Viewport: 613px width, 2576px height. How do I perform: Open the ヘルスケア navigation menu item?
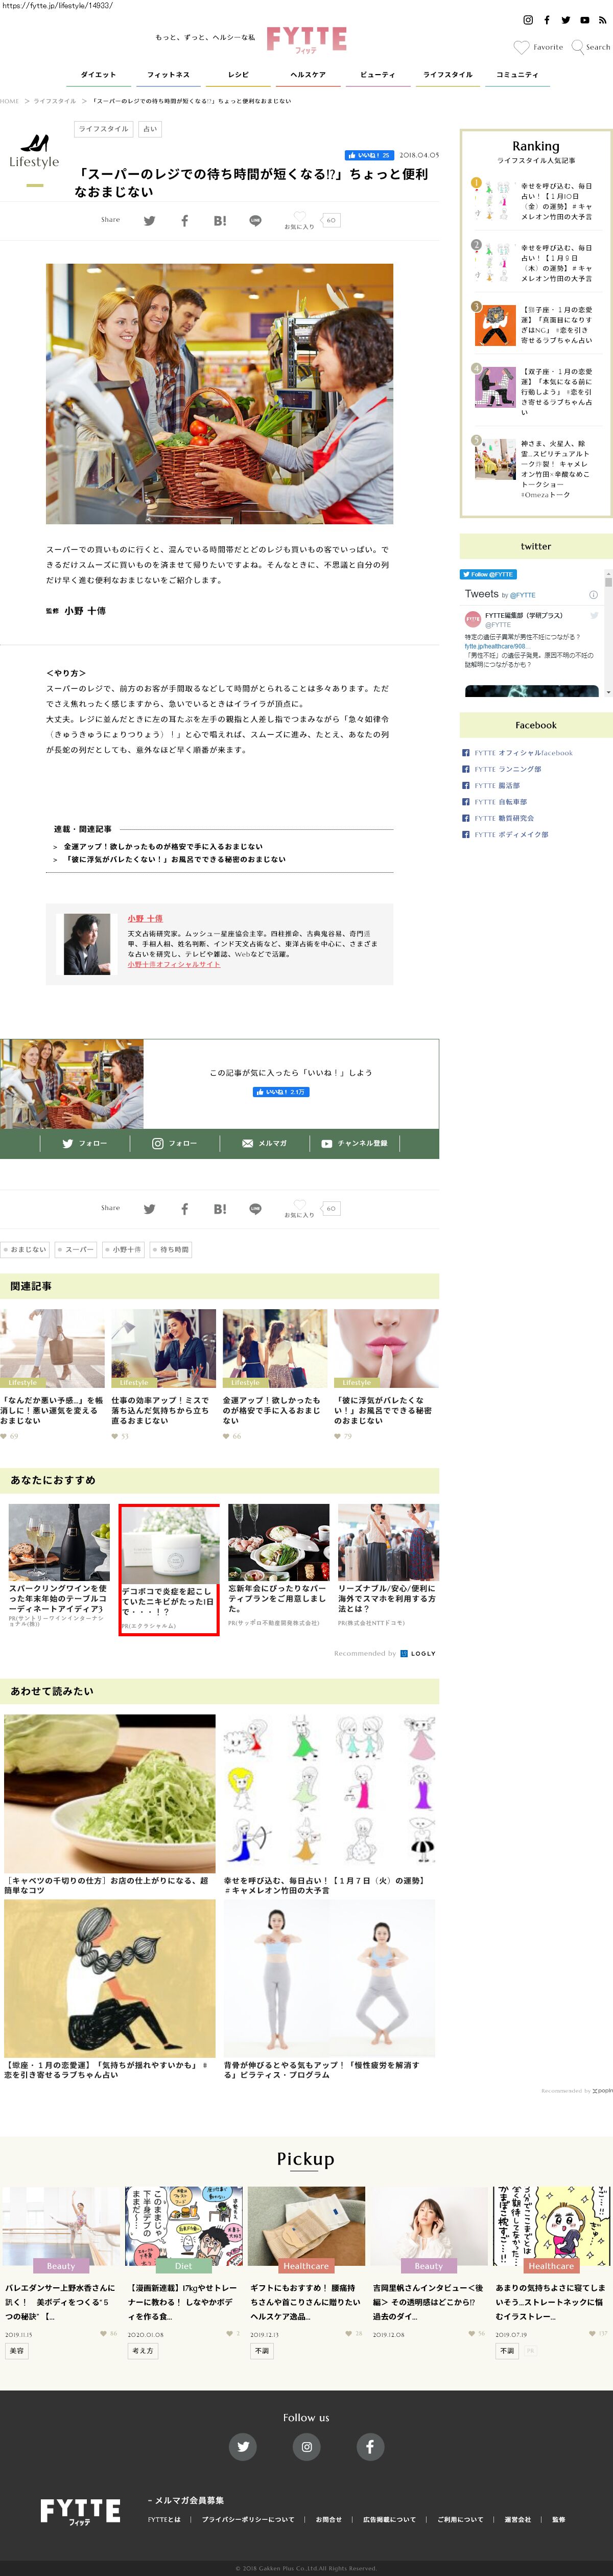pos(308,75)
